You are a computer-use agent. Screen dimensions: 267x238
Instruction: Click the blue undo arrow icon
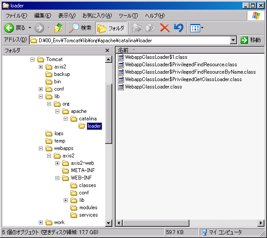tap(178, 28)
